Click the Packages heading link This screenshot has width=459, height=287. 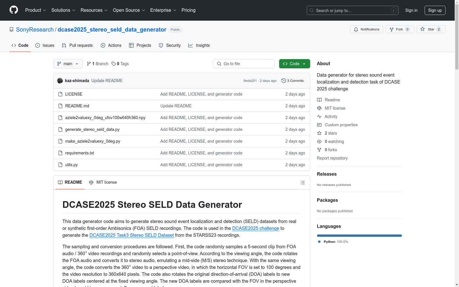327,200
